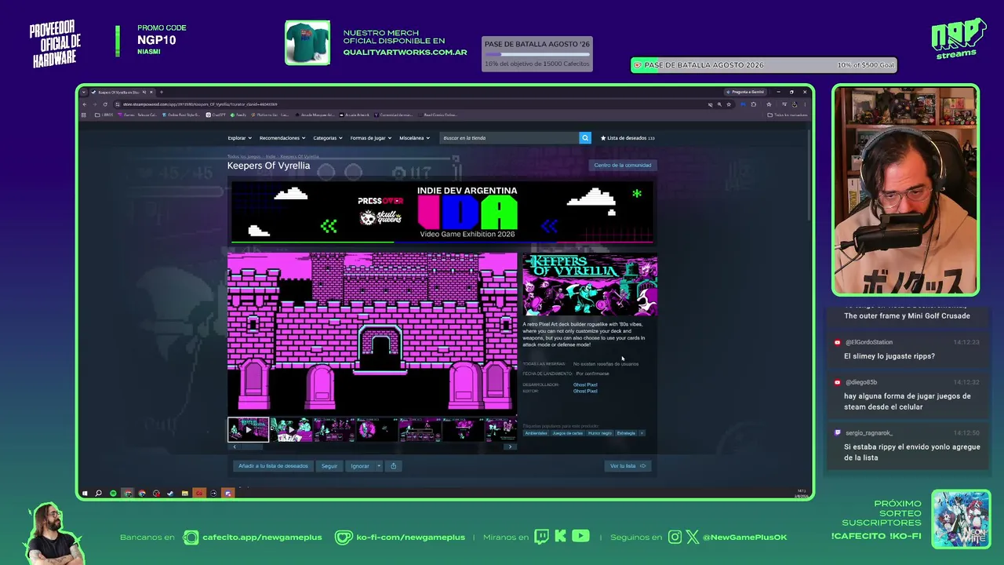Image resolution: width=1004 pixels, height=565 pixels.
Task: Click the $500 Goal progress bar
Action: [x=763, y=65]
